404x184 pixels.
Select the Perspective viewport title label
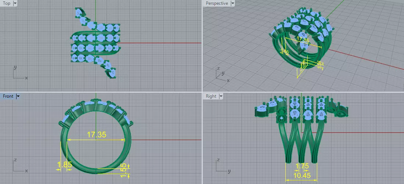pyautogui.click(x=217, y=3)
